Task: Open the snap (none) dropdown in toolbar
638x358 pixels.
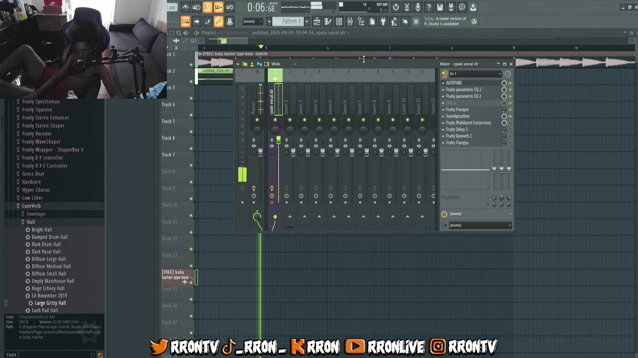Action: click(253, 21)
